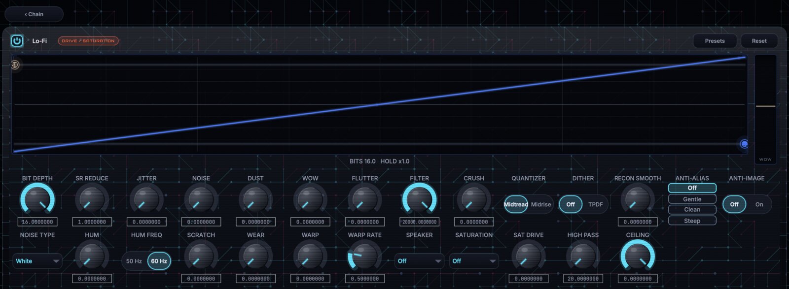Click the High Pass value 20.0000000
789x289 pixels.
[x=583, y=279]
